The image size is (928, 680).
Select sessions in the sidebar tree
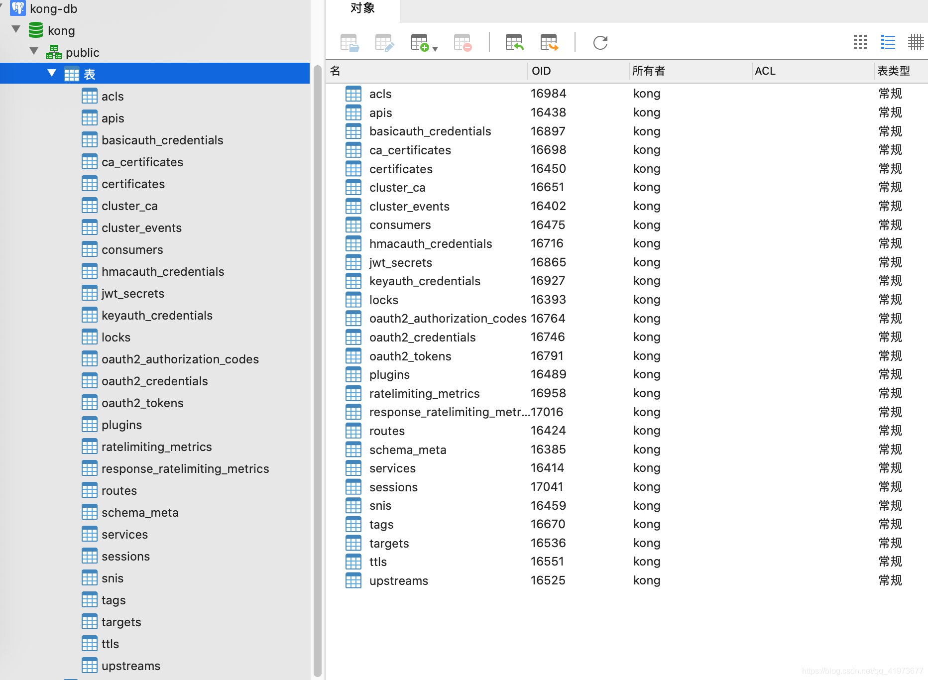coord(125,557)
